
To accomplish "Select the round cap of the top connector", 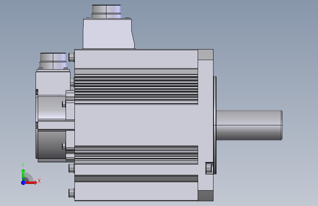I will 106,12.
